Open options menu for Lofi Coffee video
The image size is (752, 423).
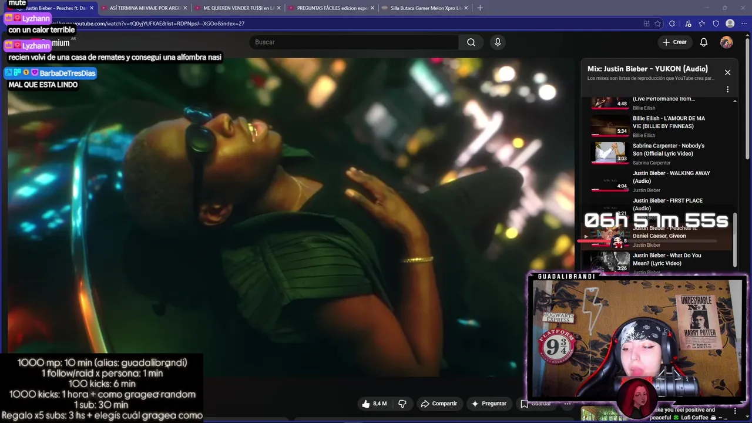coord(735,411)
